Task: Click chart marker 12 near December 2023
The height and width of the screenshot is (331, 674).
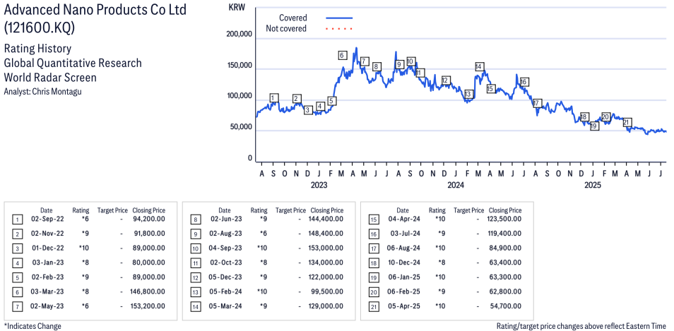Action: pos(446,80)
